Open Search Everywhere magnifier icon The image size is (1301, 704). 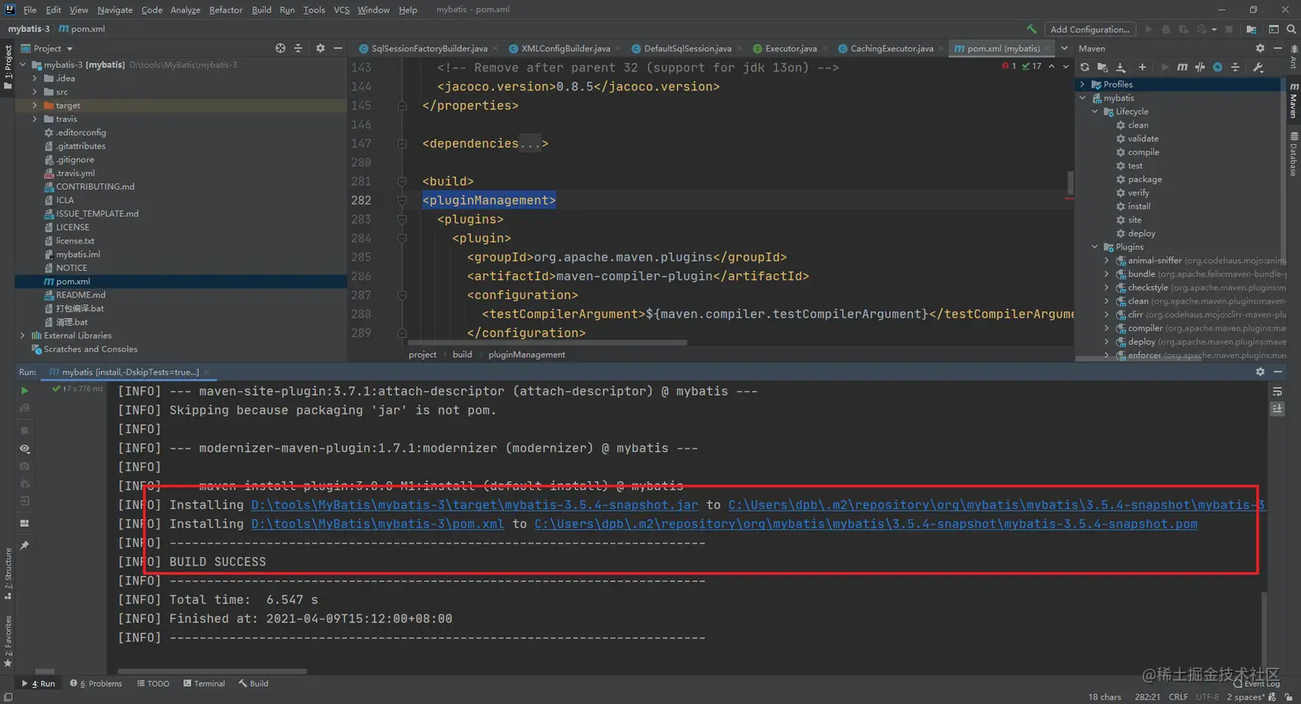pyautogui.click(x=1291, y=29)
